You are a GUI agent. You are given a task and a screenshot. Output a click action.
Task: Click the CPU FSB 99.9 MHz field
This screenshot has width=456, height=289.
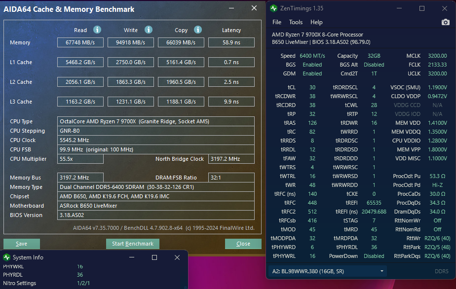click(x=156, y=149)
